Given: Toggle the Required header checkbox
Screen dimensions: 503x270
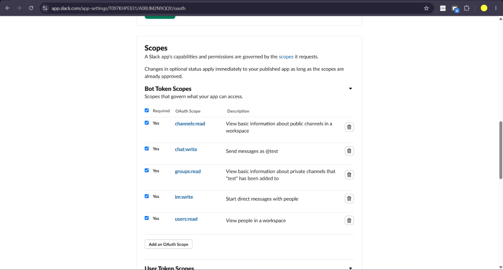Looking at the screenshot, I should [147, 111].
